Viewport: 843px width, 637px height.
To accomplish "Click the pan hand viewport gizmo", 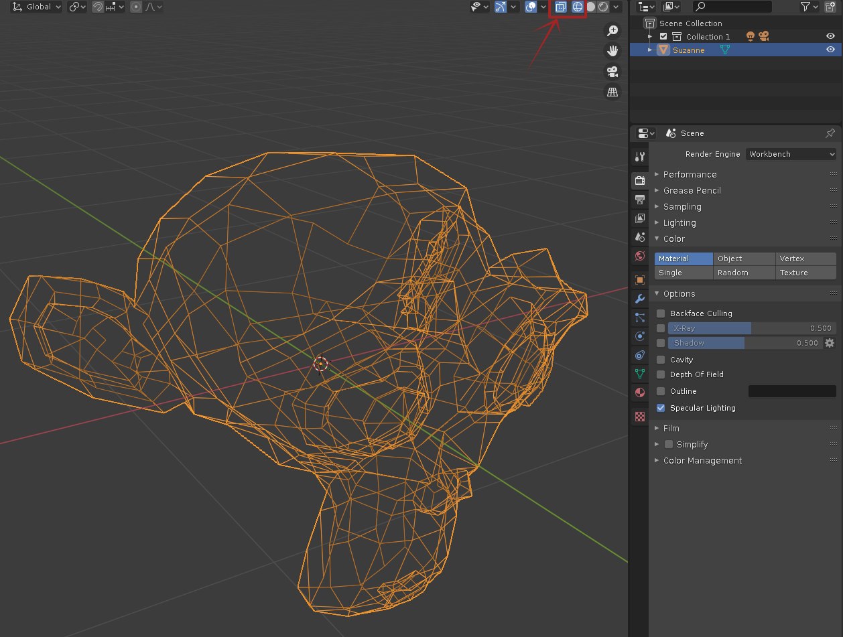I will tap(612, 51).
